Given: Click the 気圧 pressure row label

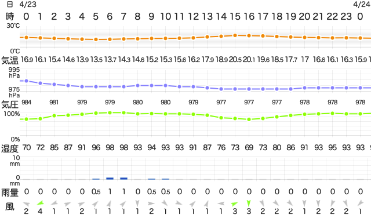Looking at the screenshot, I should click(x=10, y=104).
